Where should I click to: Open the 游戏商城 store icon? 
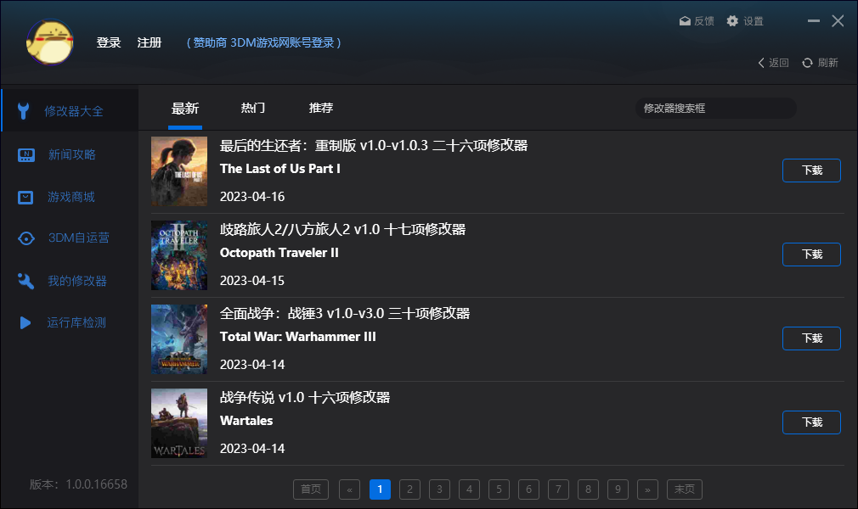(25, 198)
